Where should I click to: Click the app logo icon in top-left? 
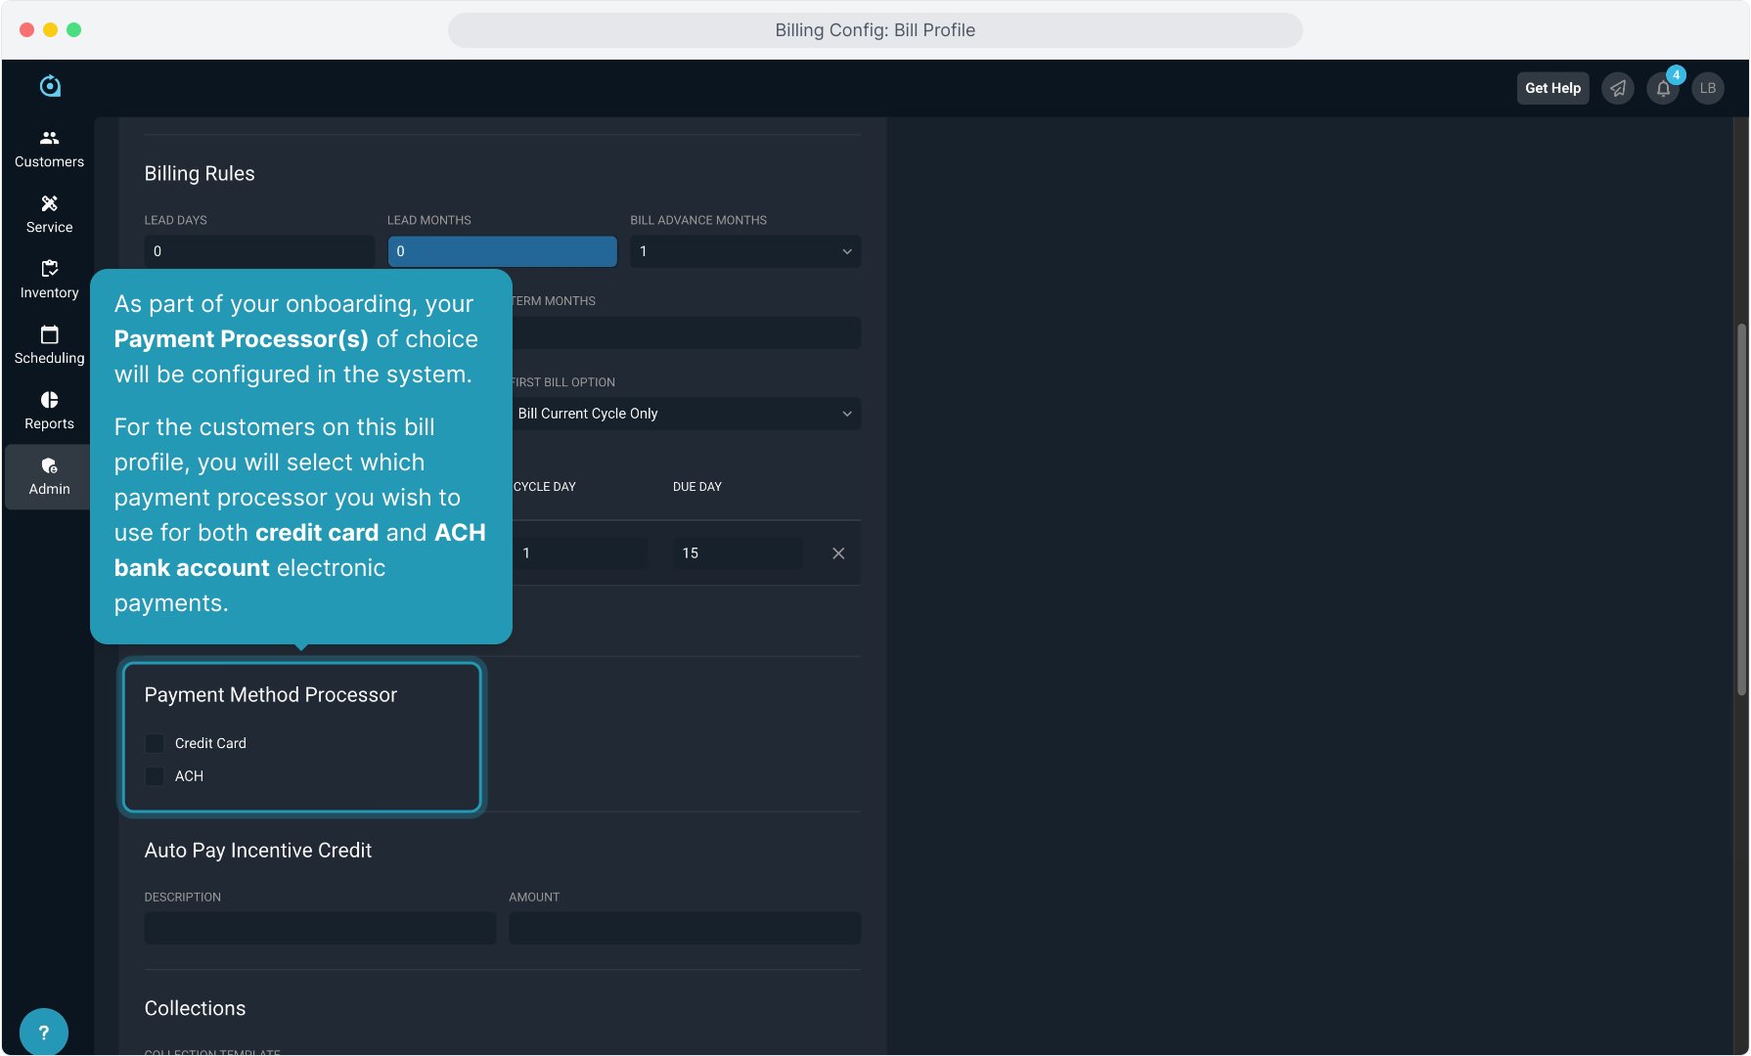50,86
